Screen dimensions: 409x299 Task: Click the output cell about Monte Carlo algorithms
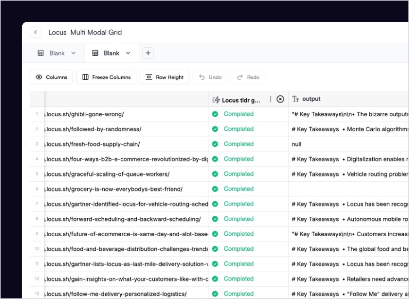coord(349,129)
